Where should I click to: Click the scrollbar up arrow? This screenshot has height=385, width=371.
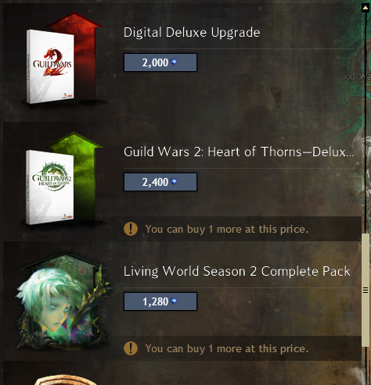366,8
